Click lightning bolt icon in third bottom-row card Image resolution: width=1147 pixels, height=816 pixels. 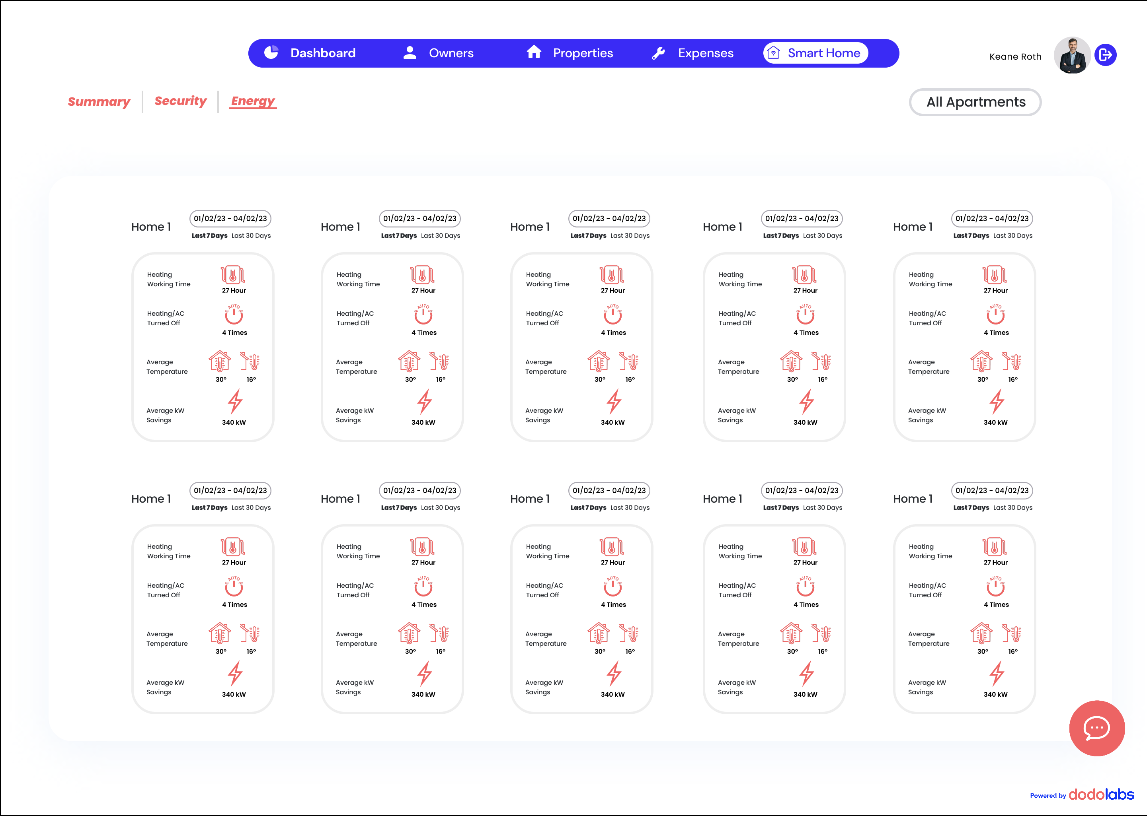[613, 674]
